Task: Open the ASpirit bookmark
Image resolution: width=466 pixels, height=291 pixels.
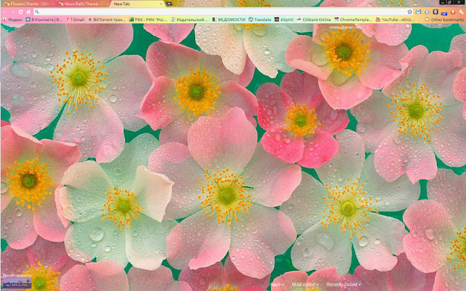Action: click(284, 20)
